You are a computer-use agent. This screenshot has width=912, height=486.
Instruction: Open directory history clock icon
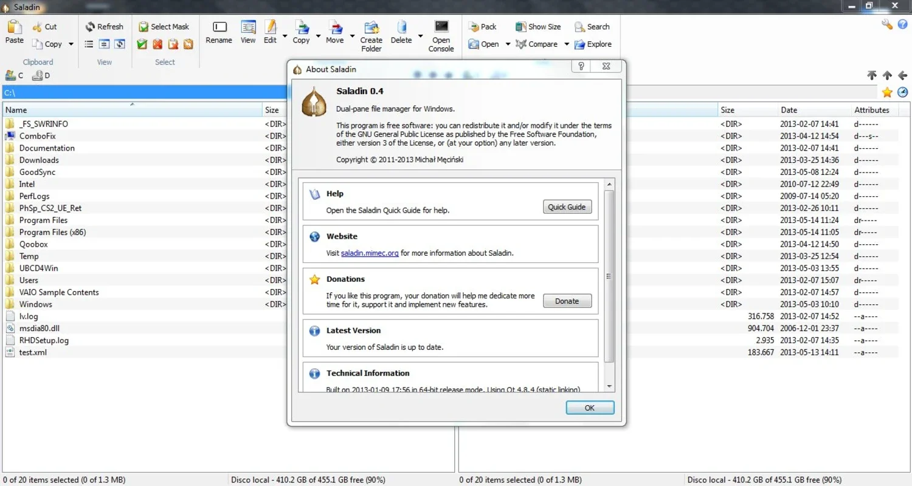903,92
